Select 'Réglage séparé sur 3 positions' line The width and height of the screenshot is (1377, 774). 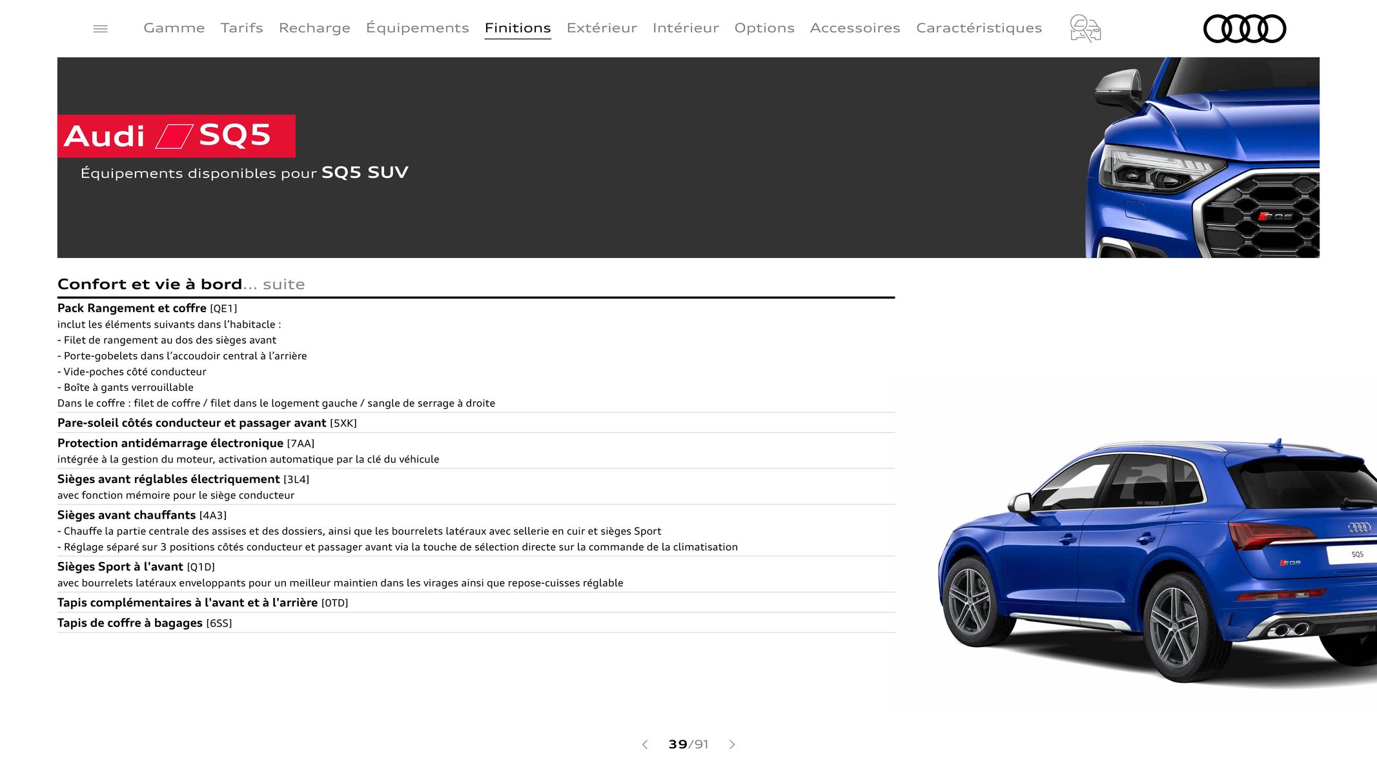[x=398, y=547]
